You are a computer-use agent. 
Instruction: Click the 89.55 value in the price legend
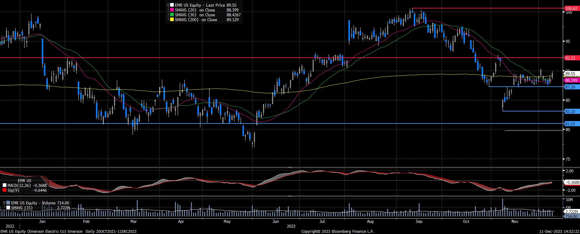coord(232,5)
